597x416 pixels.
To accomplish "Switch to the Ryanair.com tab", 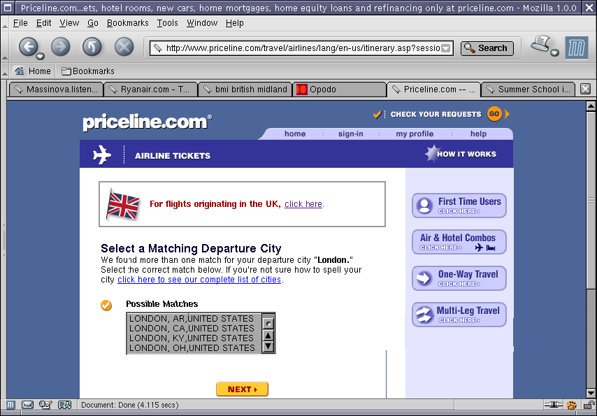I will [x=150, y=89].
